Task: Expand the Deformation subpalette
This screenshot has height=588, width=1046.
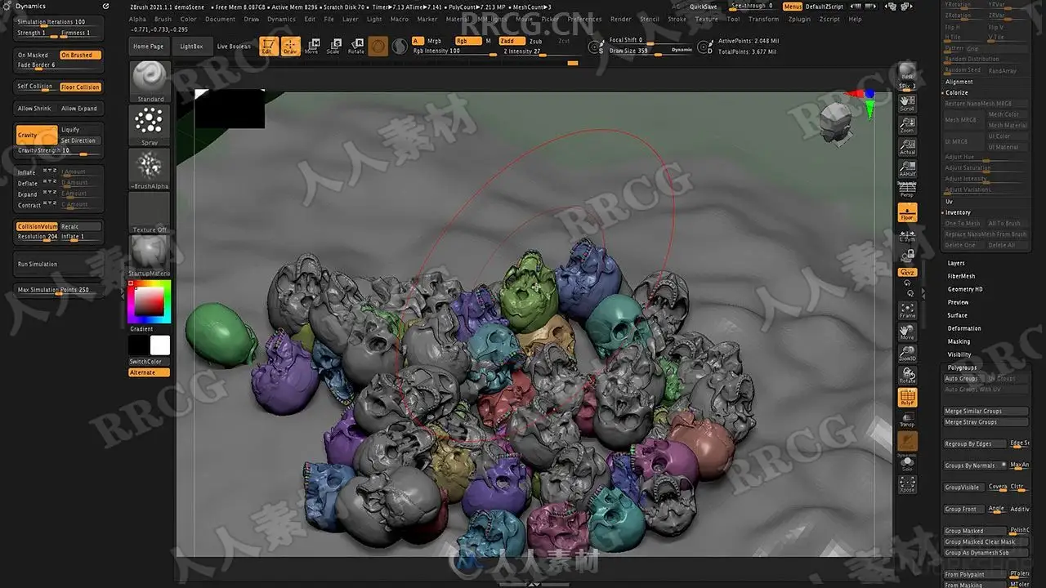Action: click(964, 328)
